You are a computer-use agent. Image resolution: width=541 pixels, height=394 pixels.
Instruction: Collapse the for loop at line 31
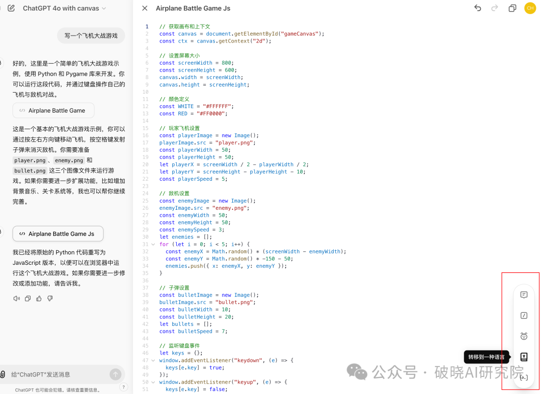153,244
